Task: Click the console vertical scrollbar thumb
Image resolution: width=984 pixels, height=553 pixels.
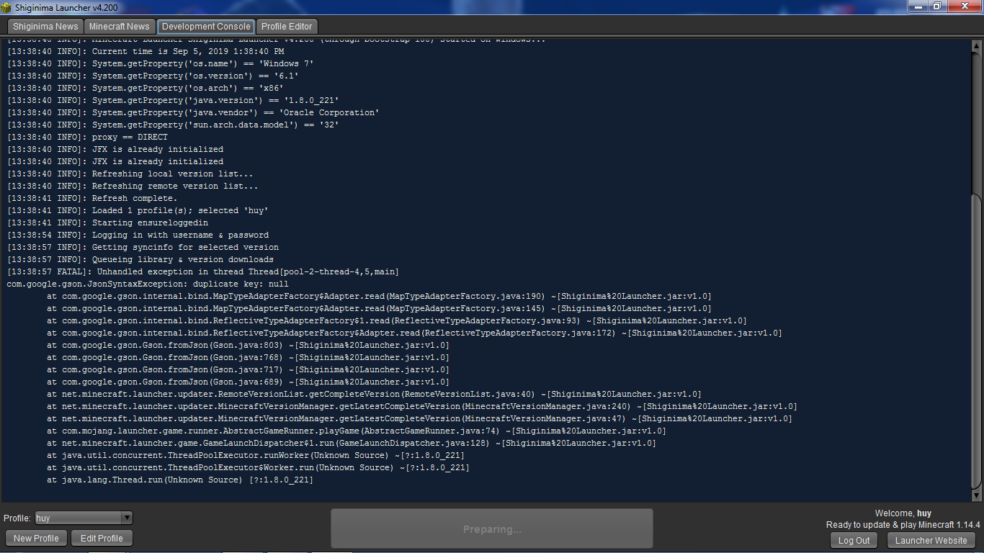Action: pos(977,341)
